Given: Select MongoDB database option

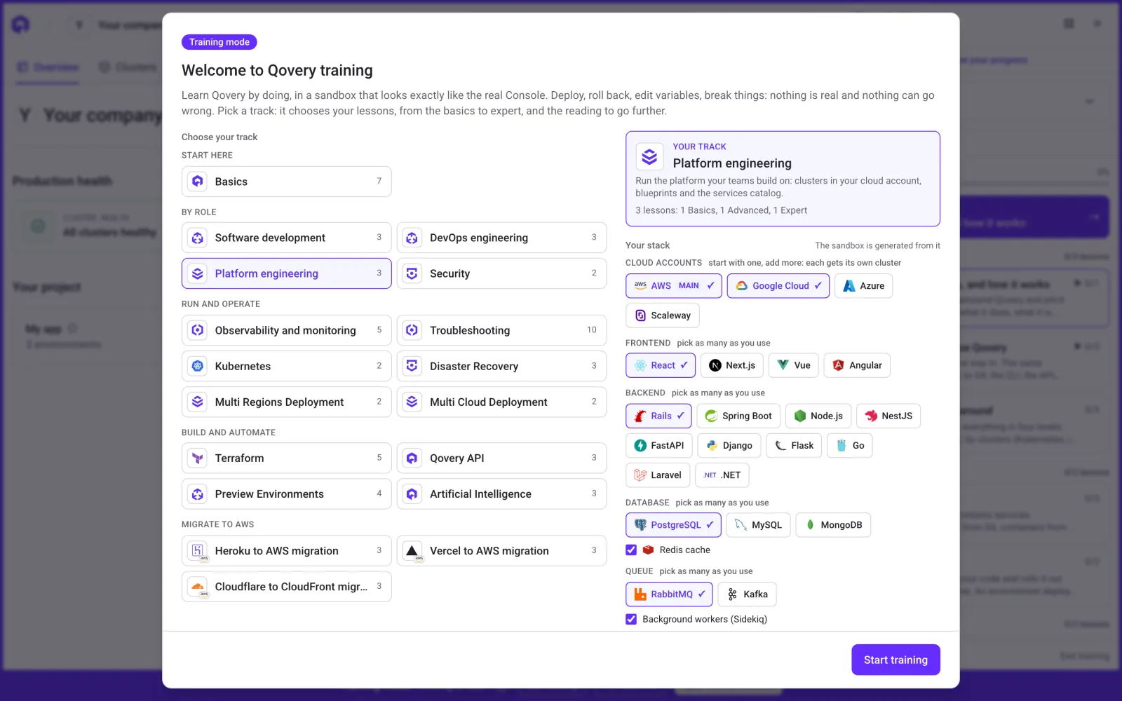Looking at the screenshot, I should pos(833,525).
